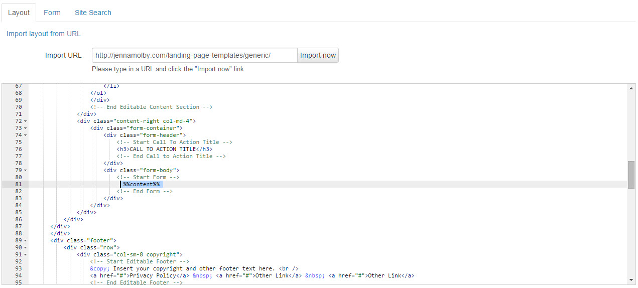Fold the row div at line 90
The height and width of the screenshot is (288, 638).
click(25, 248)
